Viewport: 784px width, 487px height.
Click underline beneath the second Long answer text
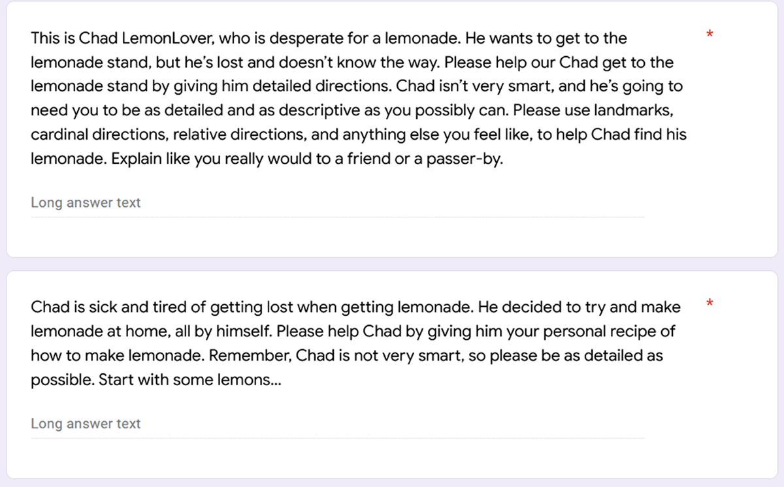tap(337, 438)
